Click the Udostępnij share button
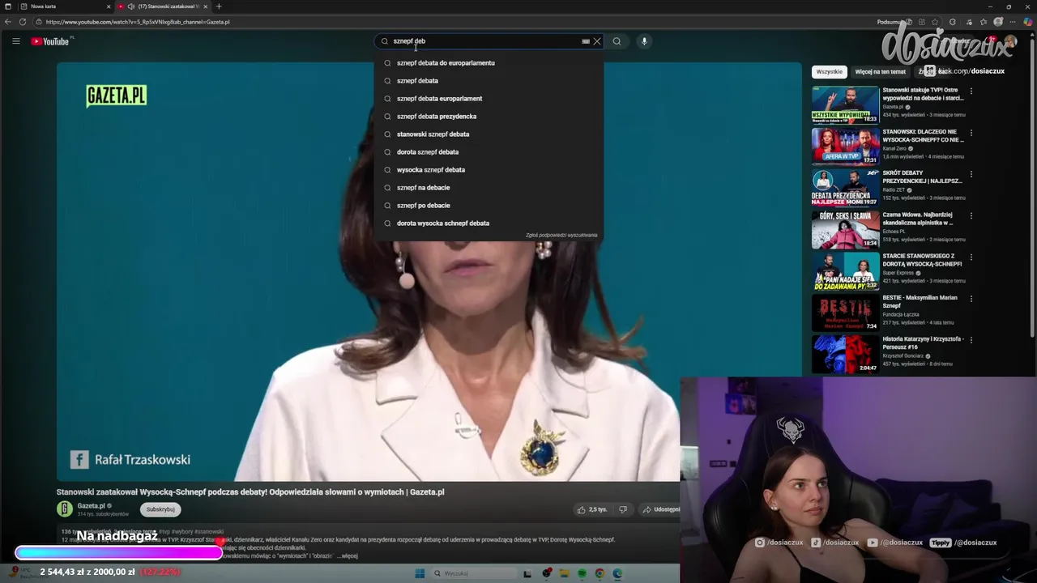 pyautogui.click(x=661, y=509)
